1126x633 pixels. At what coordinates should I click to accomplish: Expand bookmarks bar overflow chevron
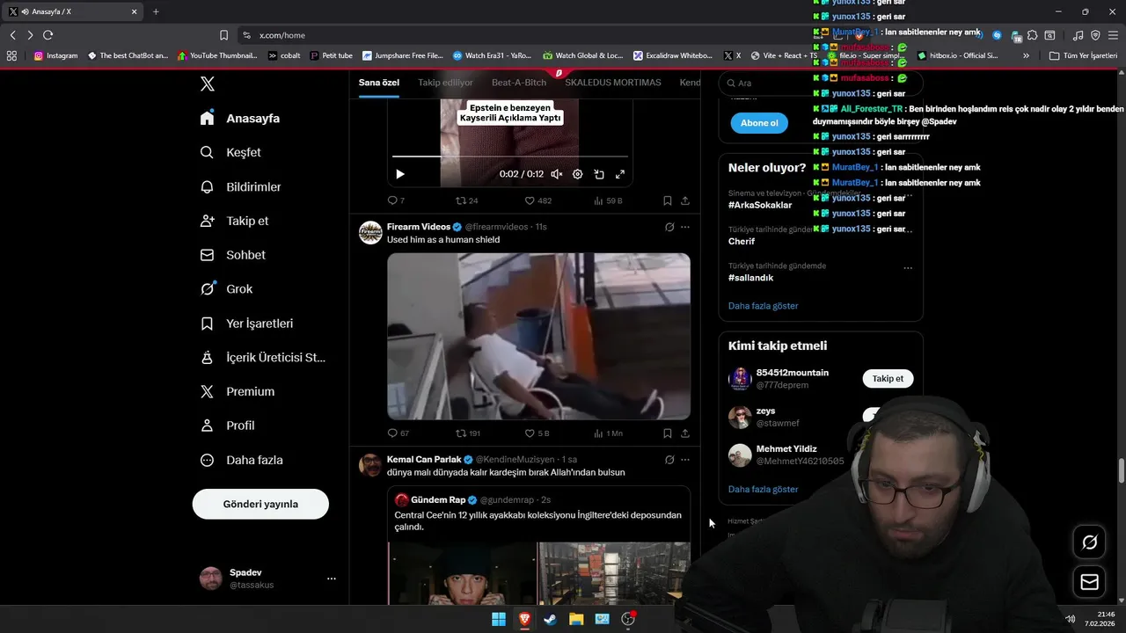[x=1026, y=55]
